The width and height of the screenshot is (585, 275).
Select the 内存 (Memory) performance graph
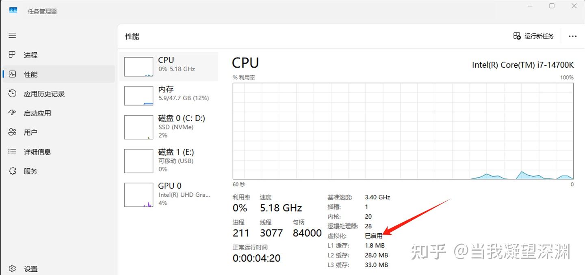point(169,95)
